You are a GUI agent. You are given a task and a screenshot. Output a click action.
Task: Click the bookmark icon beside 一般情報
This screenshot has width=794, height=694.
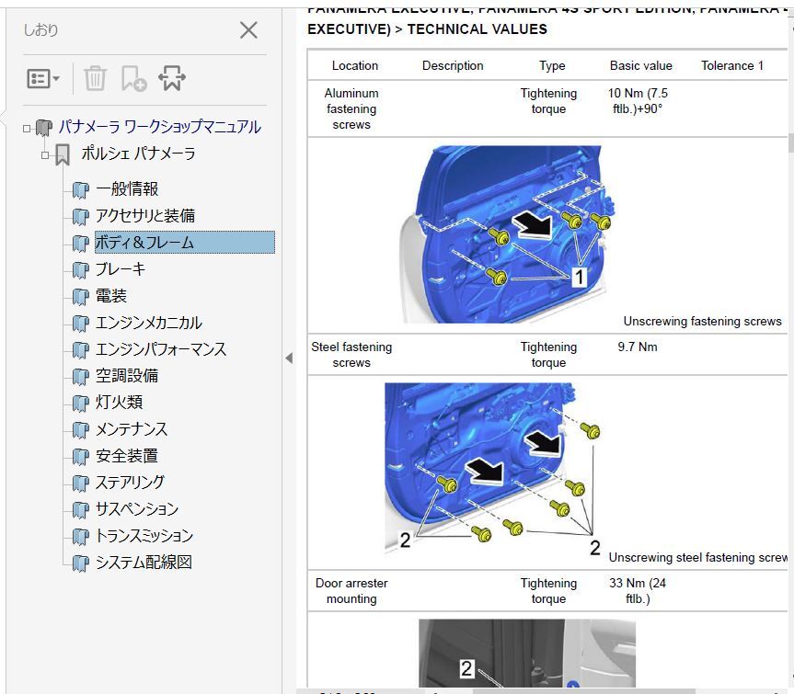click(x=81, y=190)
